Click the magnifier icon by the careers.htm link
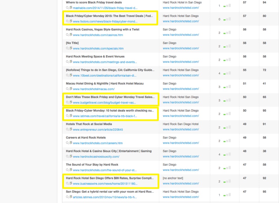Viewport: 279px width, 203px height. coord(67,143)
